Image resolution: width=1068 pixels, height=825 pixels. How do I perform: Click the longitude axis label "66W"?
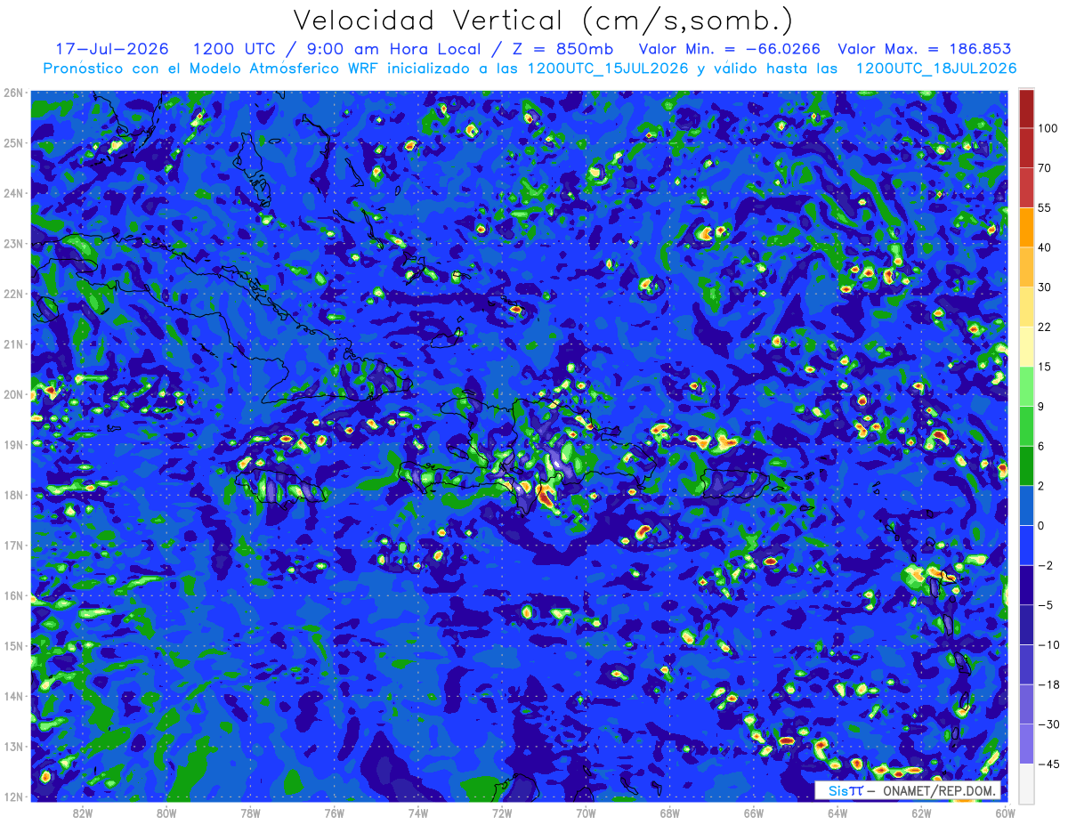753,813
